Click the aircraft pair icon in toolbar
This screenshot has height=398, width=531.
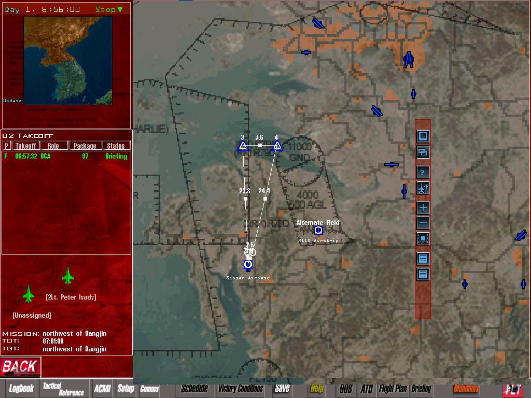click(423, 188)
